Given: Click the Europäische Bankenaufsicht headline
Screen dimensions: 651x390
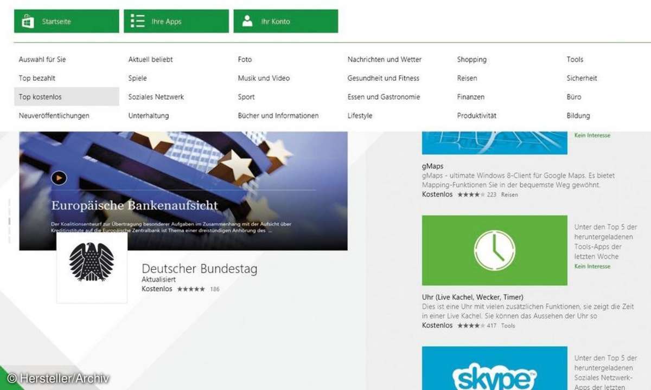Looking at the screenshot, I should (135, 206).
